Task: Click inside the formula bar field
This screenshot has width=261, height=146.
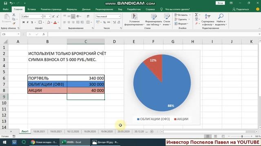Action: [x=153, y=34]
